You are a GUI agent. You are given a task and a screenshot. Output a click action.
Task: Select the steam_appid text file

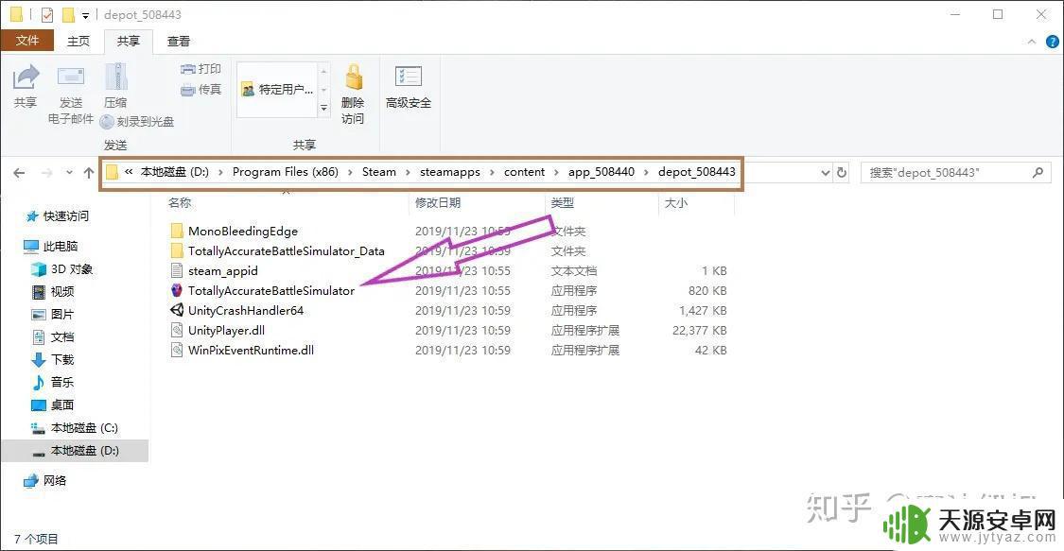(x=222, y=271)
